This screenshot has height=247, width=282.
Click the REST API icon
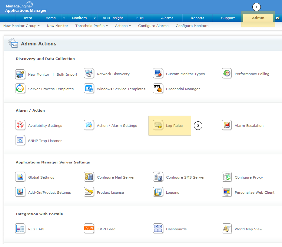(20, 229)
